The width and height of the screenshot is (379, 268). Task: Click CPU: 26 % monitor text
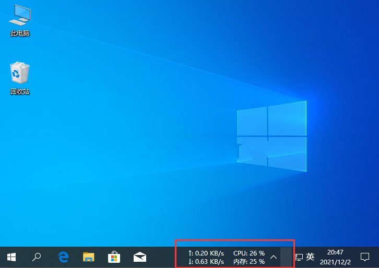[249, 253]
